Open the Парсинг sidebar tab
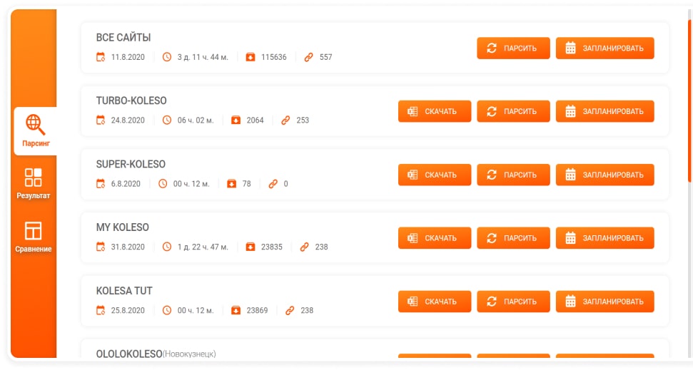The height and width of the screenshot is (370, 693). (36, 131)
